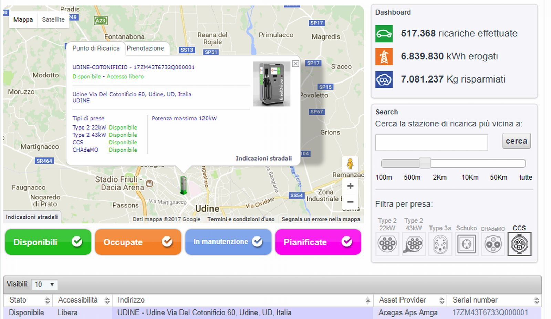Image resolution: width=551 pixels, height=319 pixels.
Task: Toggle the Disponibili status filter
Action: (48, 242)
